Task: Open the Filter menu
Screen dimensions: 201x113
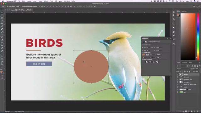Action: [x=52, y=1]
